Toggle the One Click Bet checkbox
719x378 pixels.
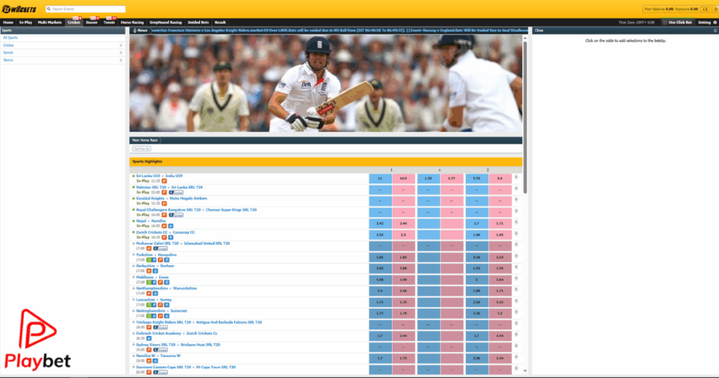(x=664, y=22)
